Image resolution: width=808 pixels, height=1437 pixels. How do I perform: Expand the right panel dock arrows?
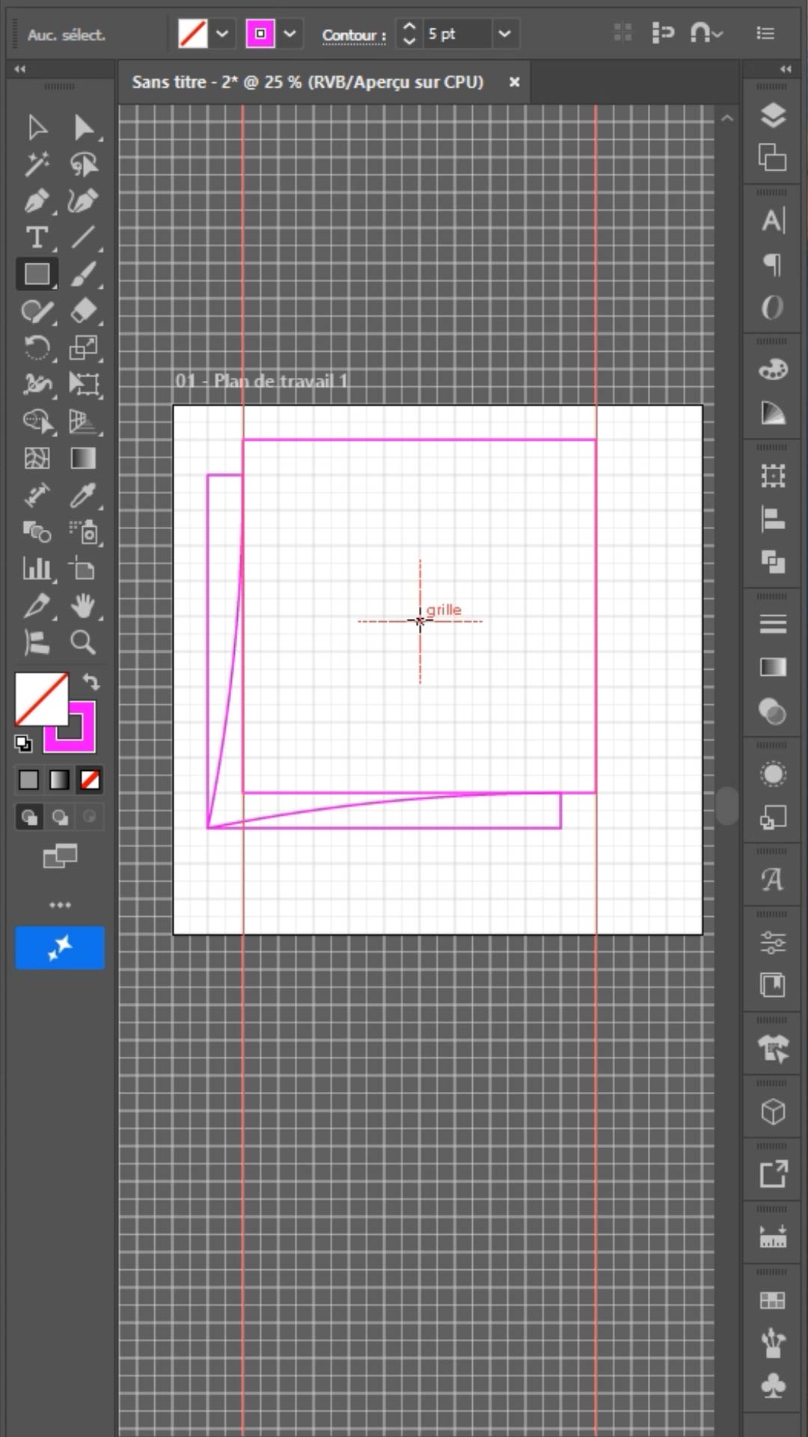tap(786, 69)
